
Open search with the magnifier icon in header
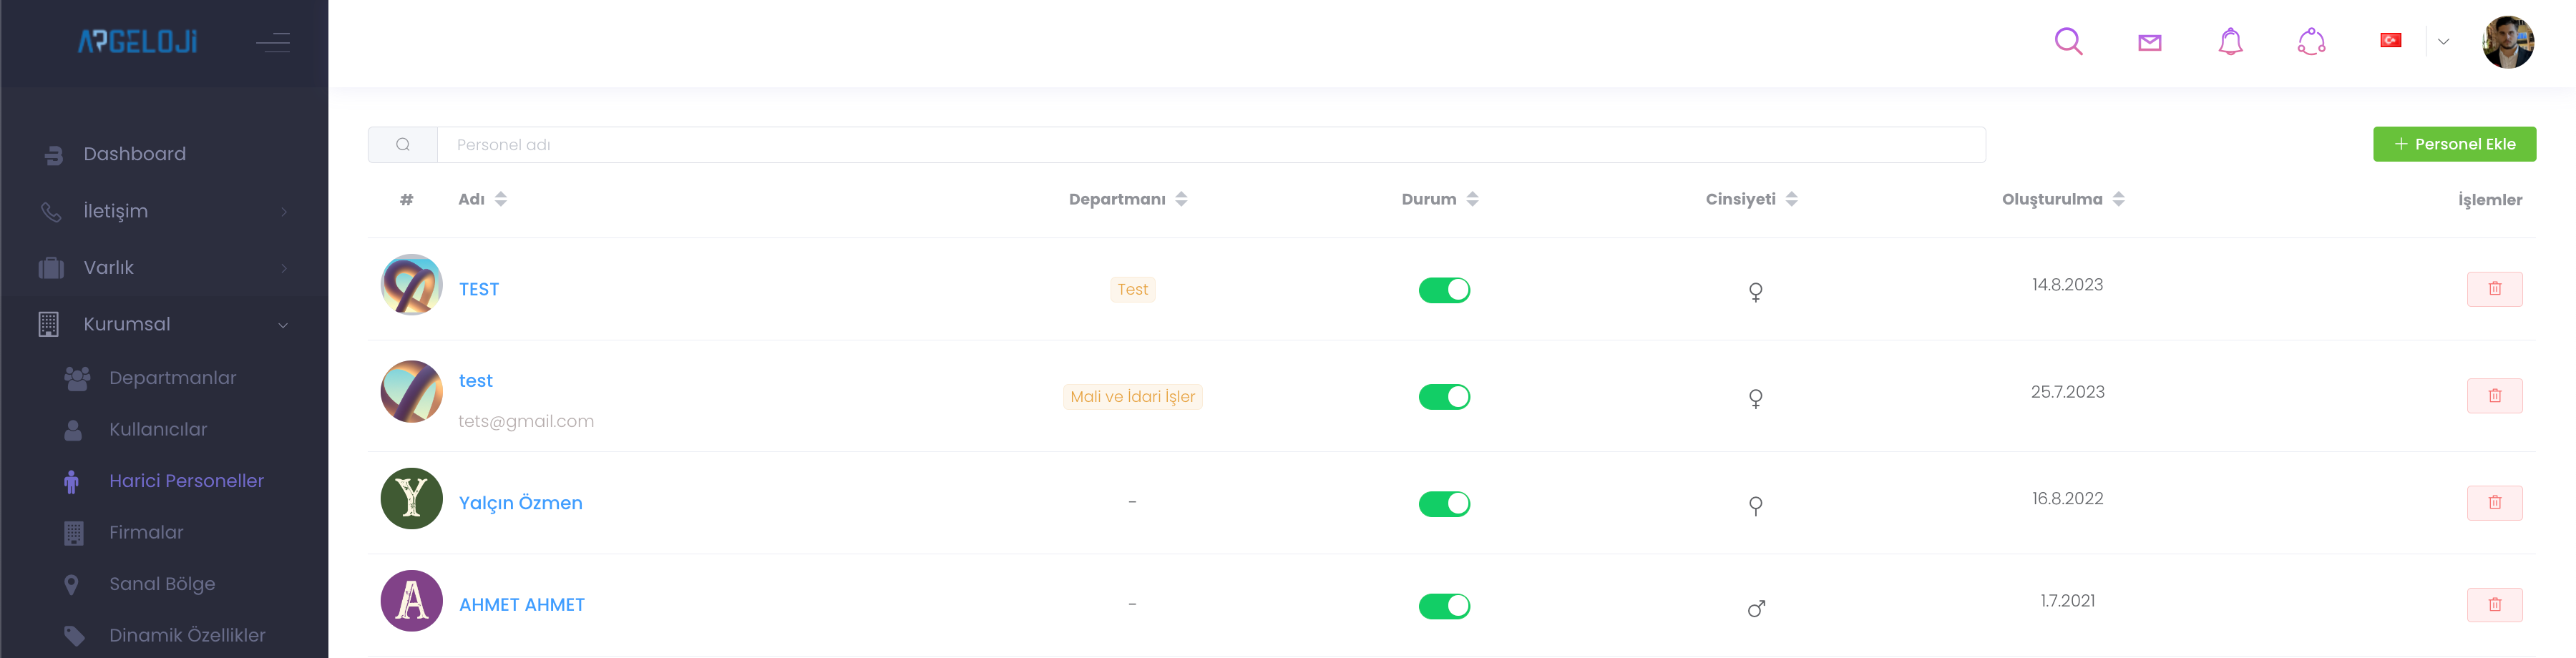click(x=2068, y=42)
